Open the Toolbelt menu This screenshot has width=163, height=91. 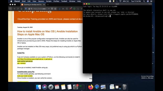tap(64, 1)
